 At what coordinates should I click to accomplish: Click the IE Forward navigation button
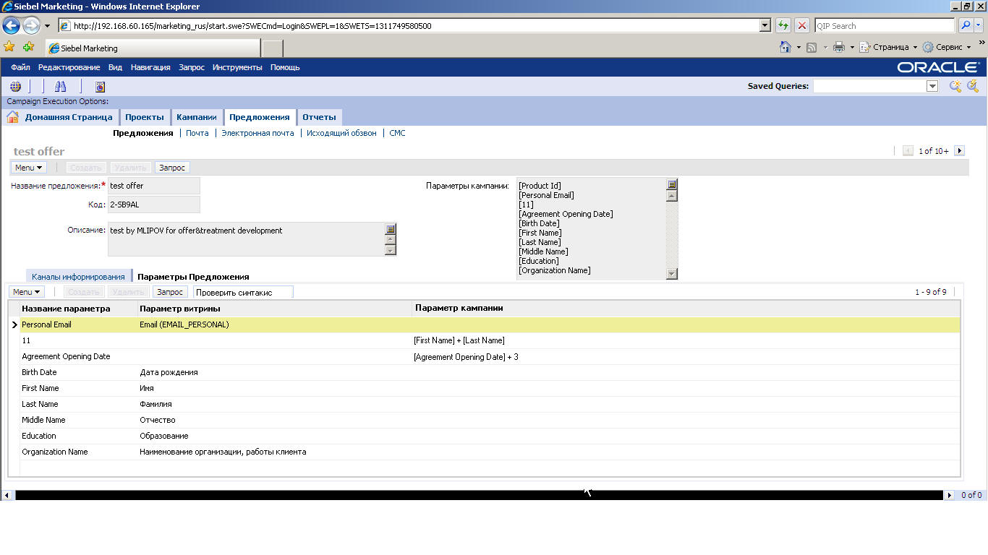(x=31, y=26)
